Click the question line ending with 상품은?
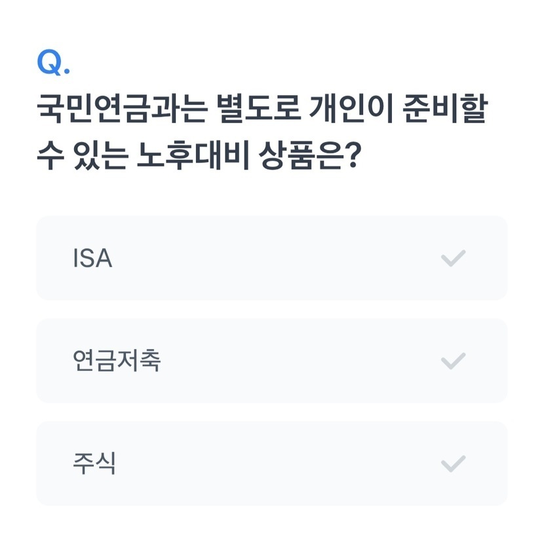The width and height of the screenshot is (544, 558). coord(199,156)
